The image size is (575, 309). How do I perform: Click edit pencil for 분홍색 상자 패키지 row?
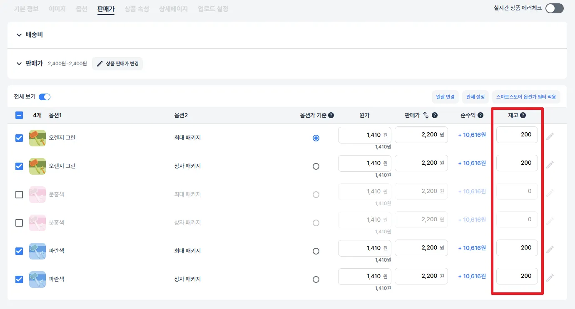(x=550, y=221)
